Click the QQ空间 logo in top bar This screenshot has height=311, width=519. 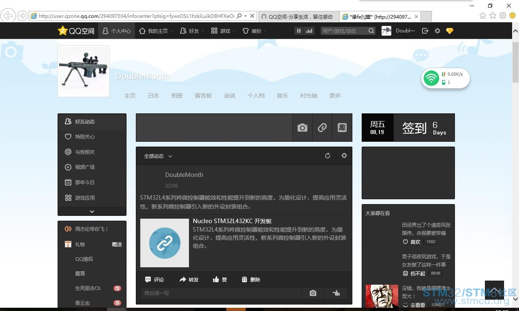[x=76, y=31]
